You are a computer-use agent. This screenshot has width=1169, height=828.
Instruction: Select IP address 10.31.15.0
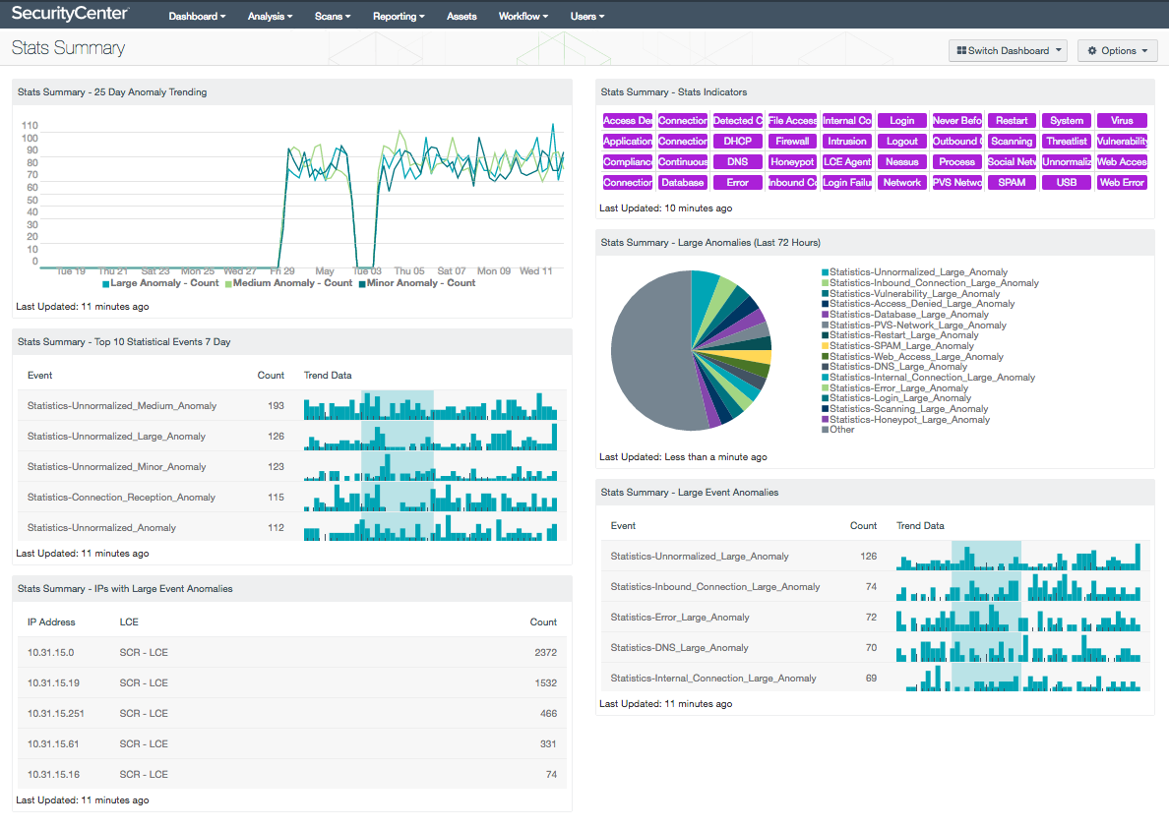click(x=51, y=652)
